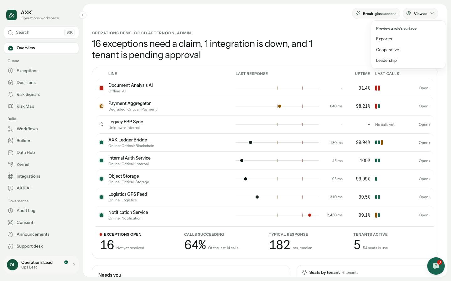Click the Integrations globe icon

[x=11, y=176]
